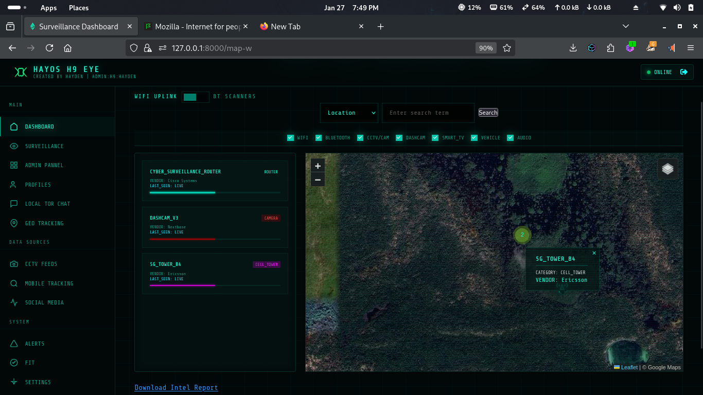Open the Location search type dropdown
Image resolution: width=703 pixels, height=395 pixels.
click(349, 113)
